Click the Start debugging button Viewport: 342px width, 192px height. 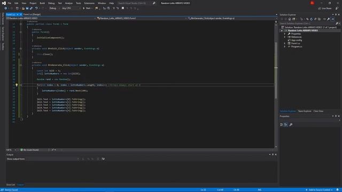(x=87, y=9)
